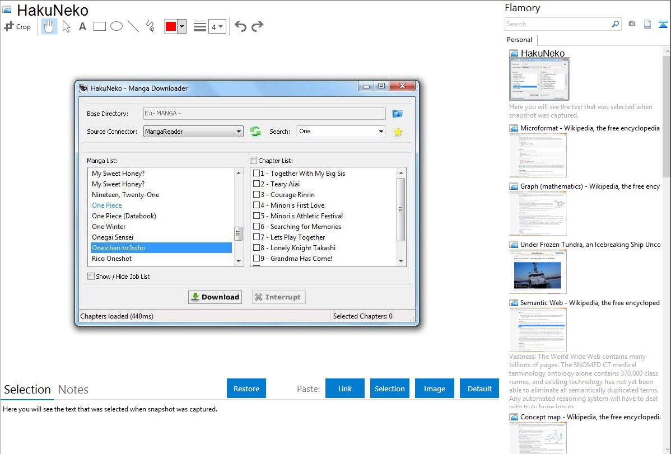Viewport: 671px width, 454px height.
Task: Check chapter 7 Lets Play Together
Action: (257, 237)
